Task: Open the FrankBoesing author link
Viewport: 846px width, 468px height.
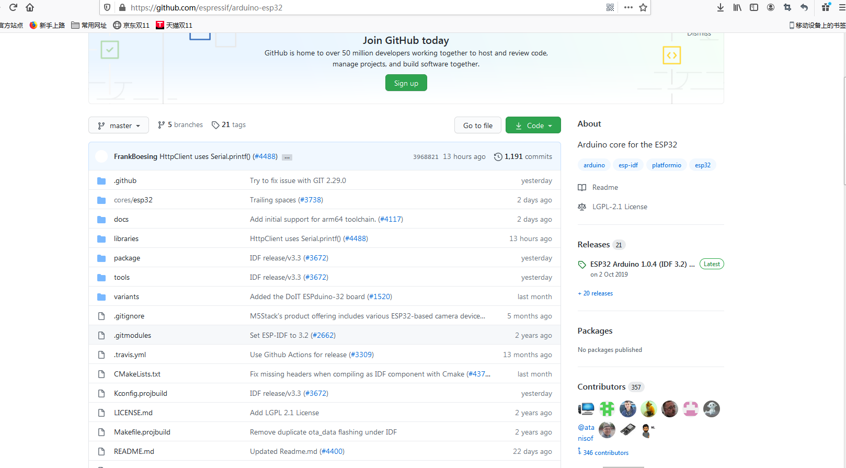Action: 135,157
